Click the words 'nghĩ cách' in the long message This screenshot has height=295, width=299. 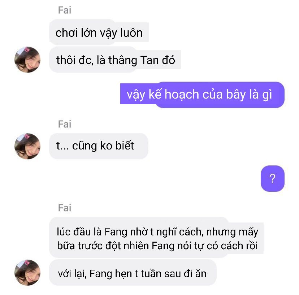click(x=179, y=232)
